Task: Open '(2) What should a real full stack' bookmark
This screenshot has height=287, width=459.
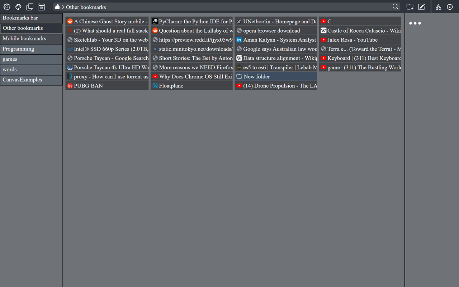Action: coord(107,31)
